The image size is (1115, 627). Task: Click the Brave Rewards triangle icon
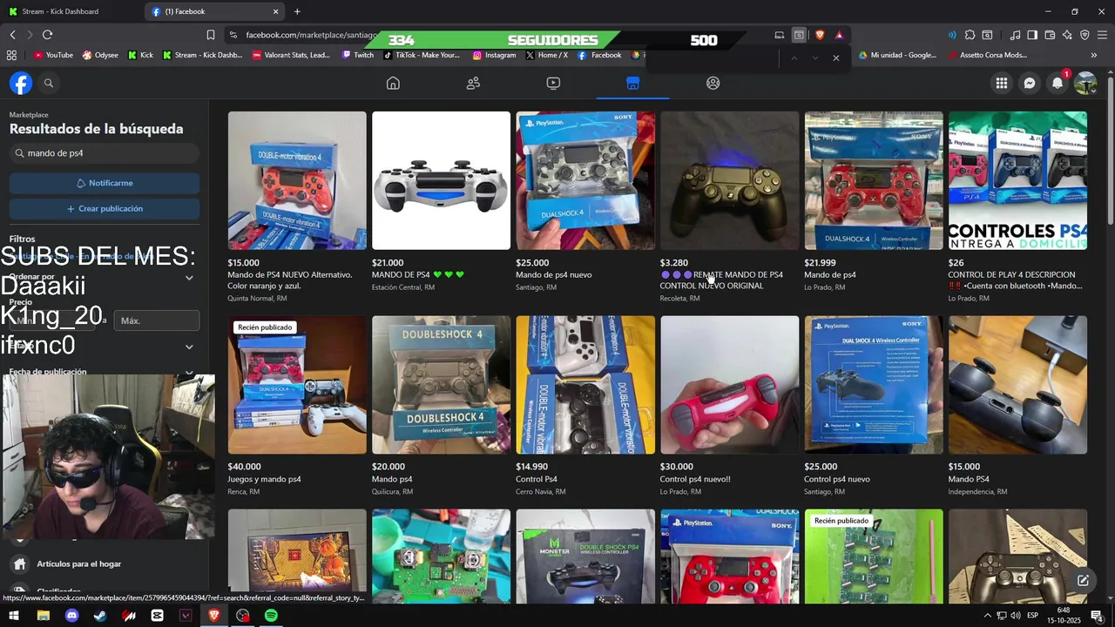click(839, 35)
